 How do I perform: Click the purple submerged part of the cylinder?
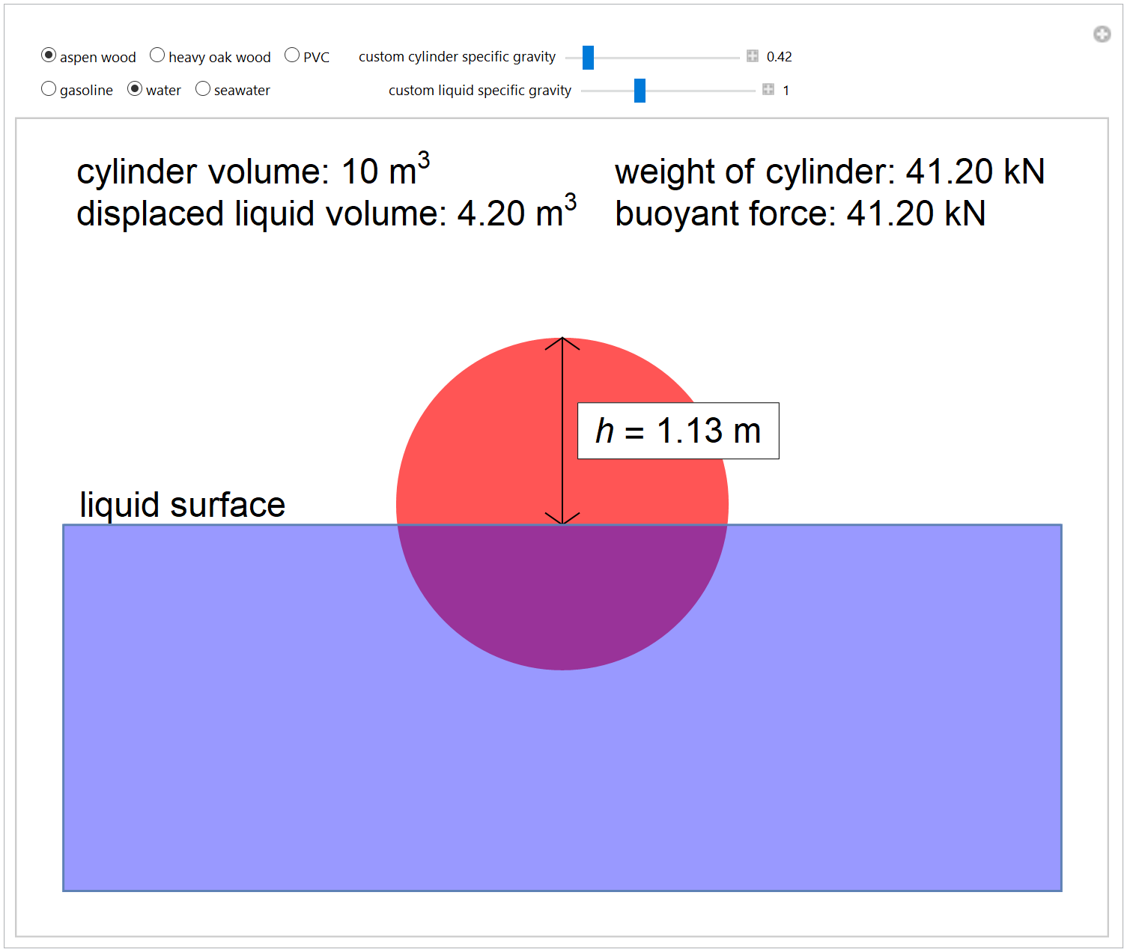pyautogui.click(x=562, y=599)
